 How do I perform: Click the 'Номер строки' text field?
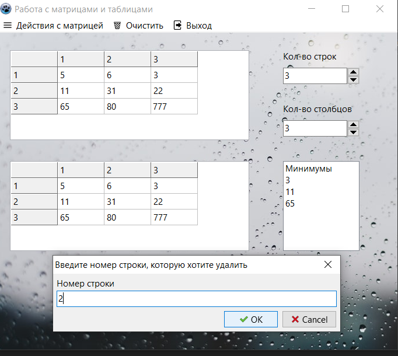[x=196, y=299]
